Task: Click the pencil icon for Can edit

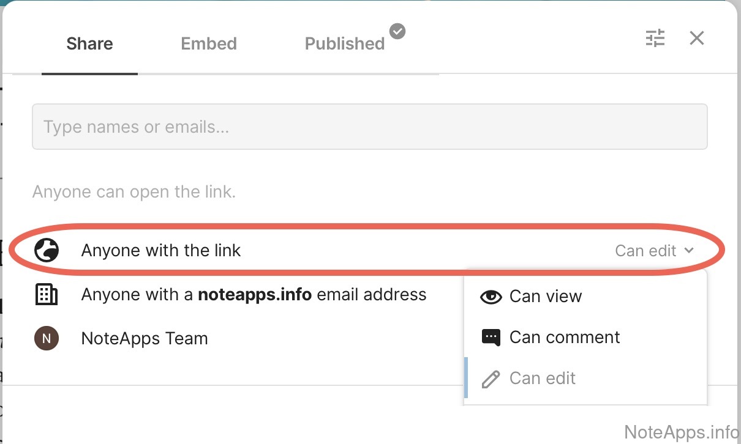Action: coord(491,379)
